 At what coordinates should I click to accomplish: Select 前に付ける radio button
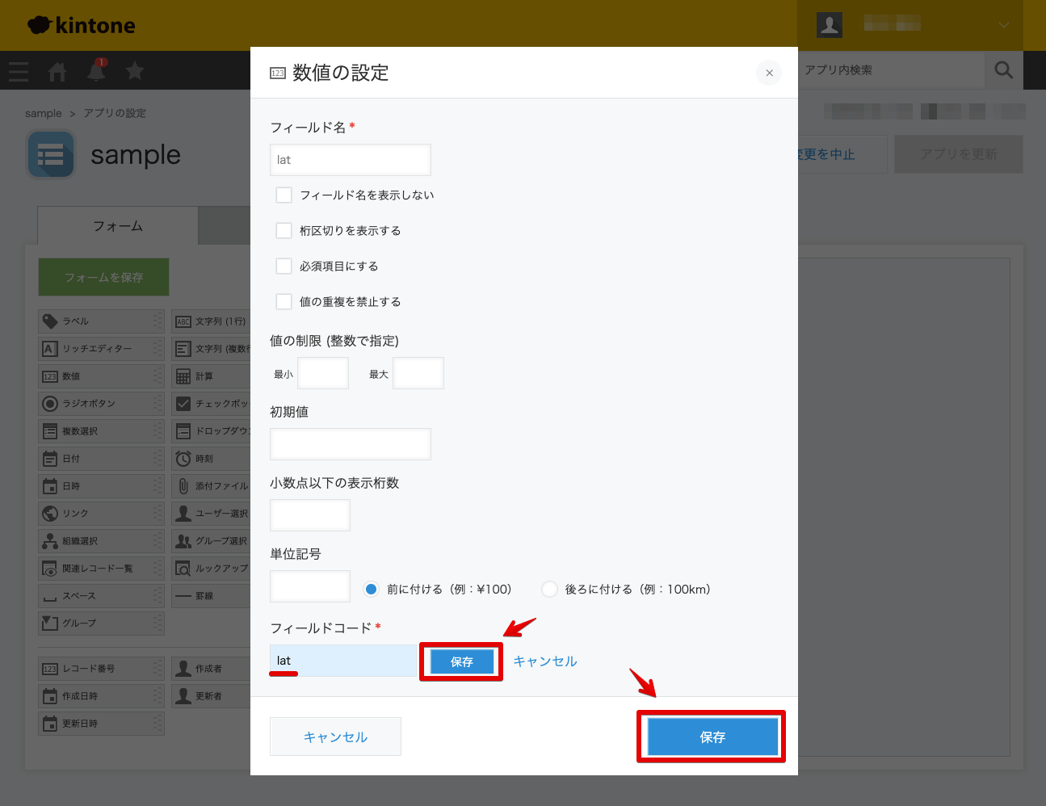point(371,589)
